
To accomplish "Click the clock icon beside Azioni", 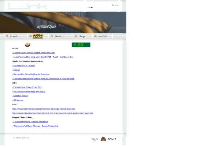I will coord(7,36).
